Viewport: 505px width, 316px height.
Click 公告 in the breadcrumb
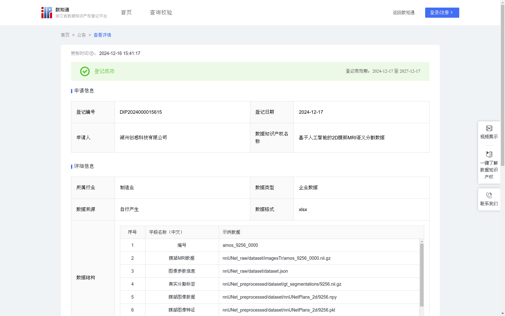coord(81,35)
